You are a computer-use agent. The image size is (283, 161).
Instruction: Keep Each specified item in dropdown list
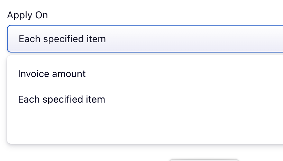pyautogui.click(x=62, y=100)
